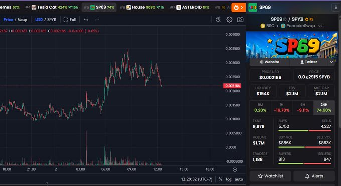Show chart values in SPYB
The width and height of the screenshot is (341, 186).
point(52,20)
